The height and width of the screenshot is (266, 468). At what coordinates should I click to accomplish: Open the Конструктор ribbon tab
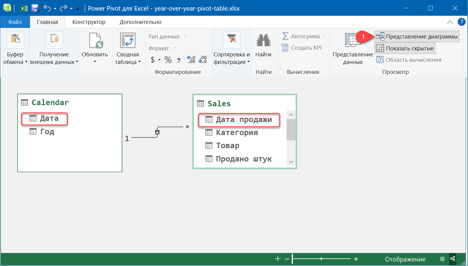point(89,22)
